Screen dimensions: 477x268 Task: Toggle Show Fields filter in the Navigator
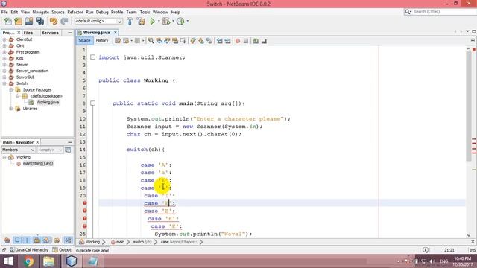pyautogui.click(x=17, y=240)
